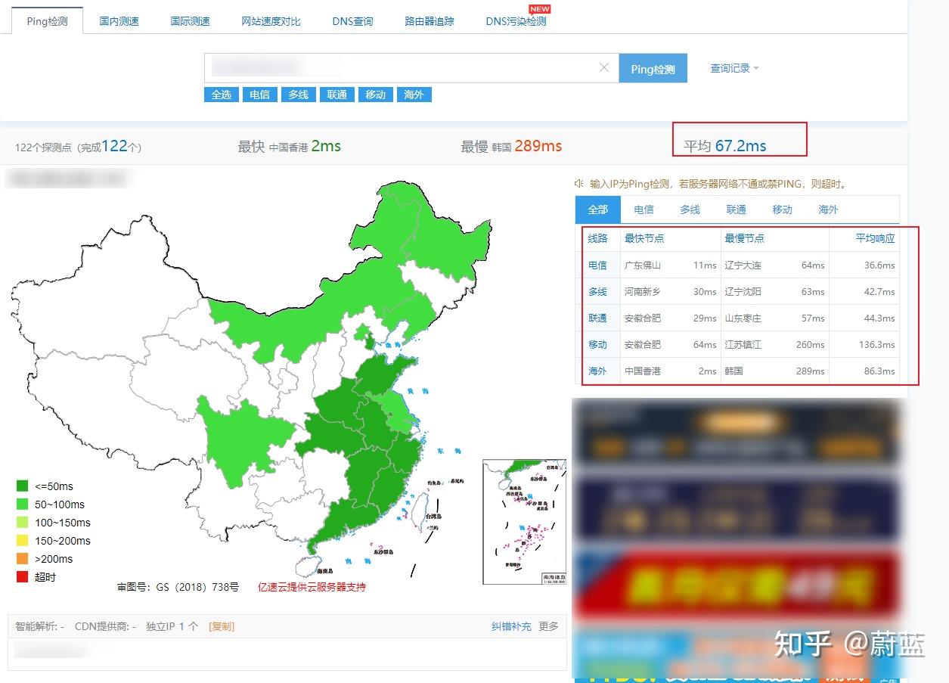
Task: Click the 超时 legend color swatch
Action: (x=23, y=577)
